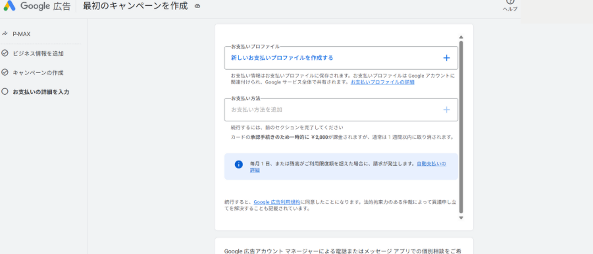593x254 pixels.
Task: Click the payment form scrollbar thumb
Action: point(461,127)
